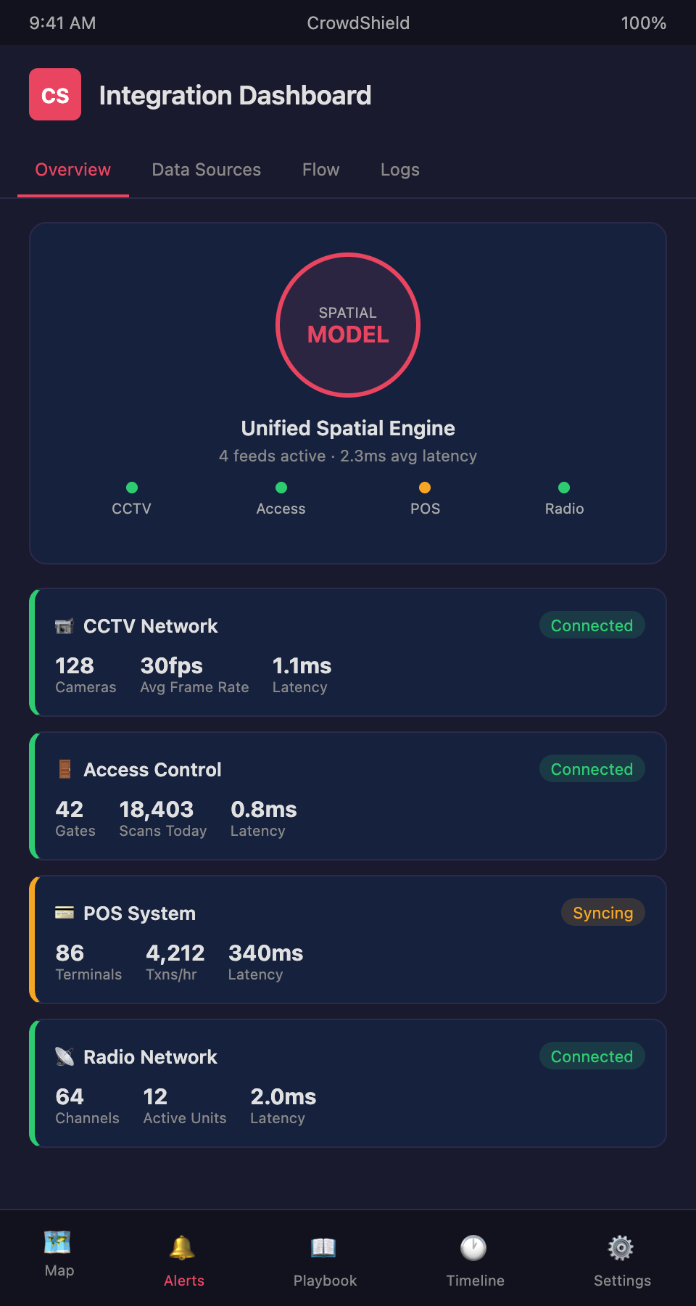Click the POS System card icon
696x1306 pixels.
[65, 913]
